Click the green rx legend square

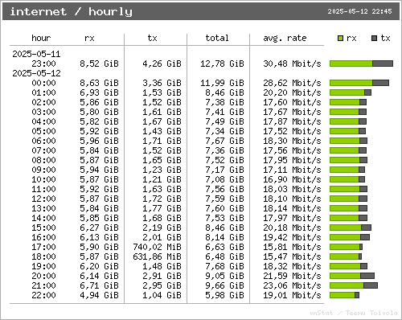click(x=340, y=39)
